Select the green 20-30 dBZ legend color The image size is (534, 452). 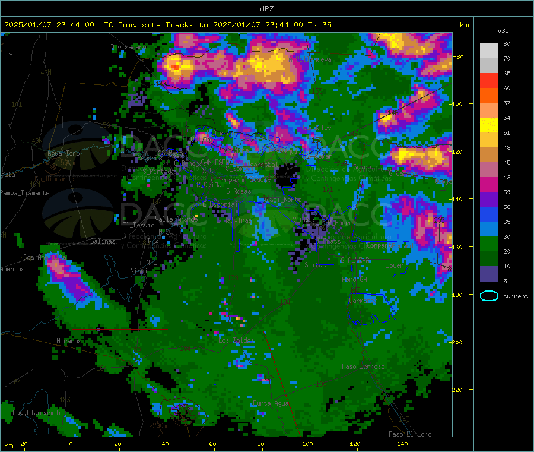[x=489, y=244]
